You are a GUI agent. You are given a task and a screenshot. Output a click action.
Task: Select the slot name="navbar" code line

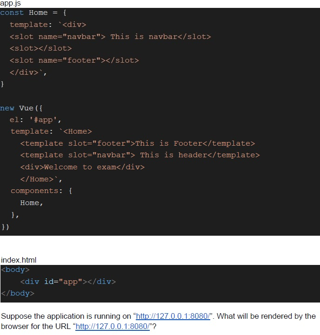pyautogui.click(x=110, y=37)
